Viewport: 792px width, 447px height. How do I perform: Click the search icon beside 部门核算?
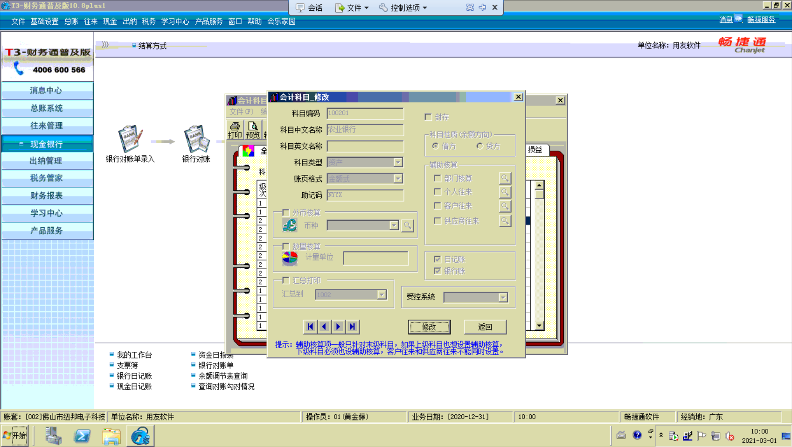(x=505, y=178)
